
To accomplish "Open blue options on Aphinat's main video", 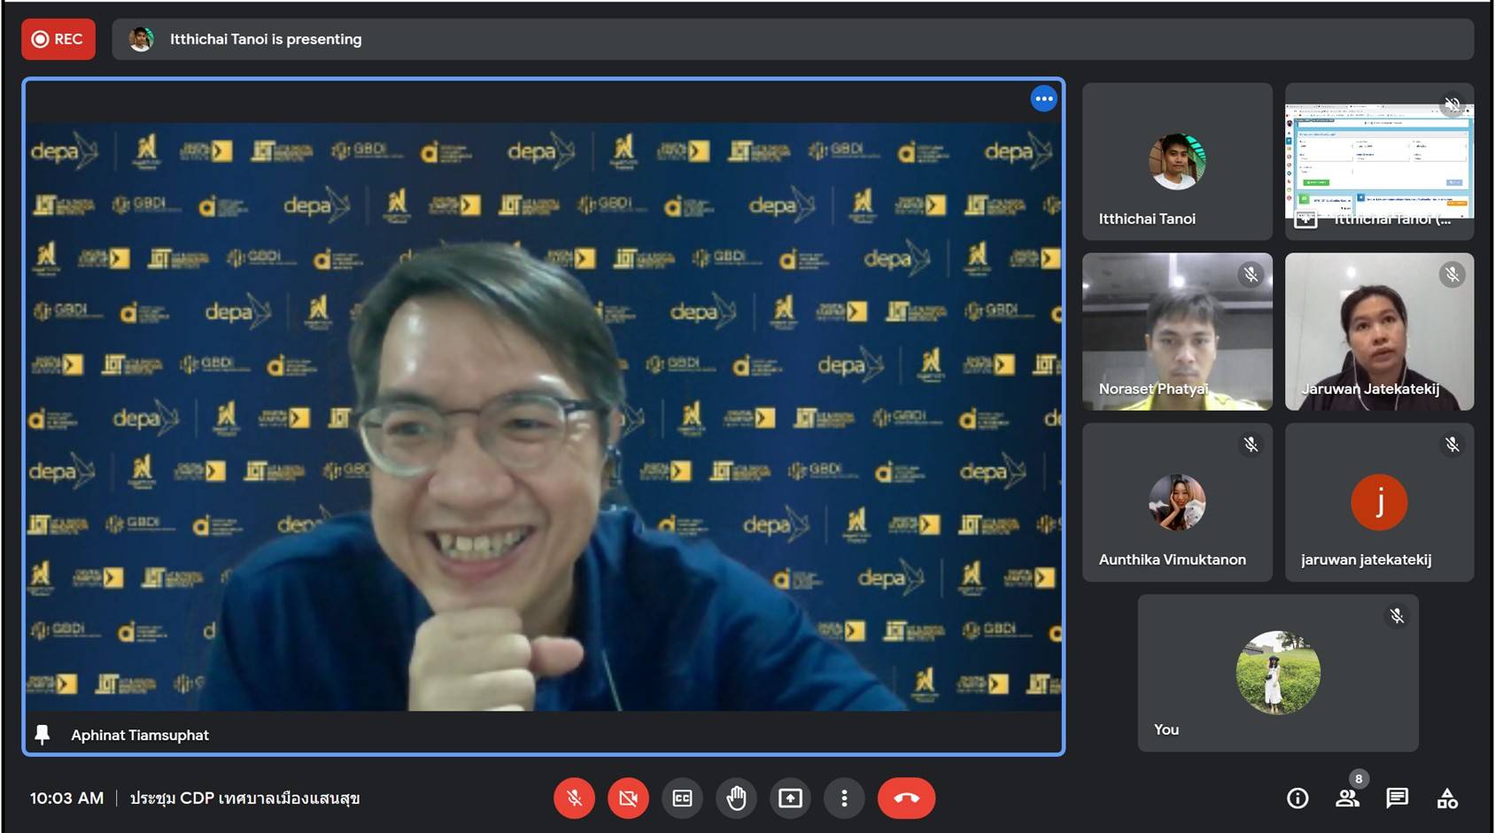I will 1044,99.
